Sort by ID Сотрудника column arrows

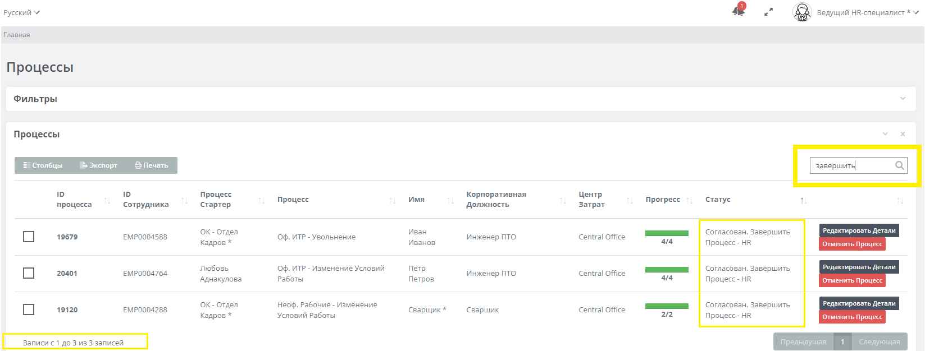click(184, 200)
